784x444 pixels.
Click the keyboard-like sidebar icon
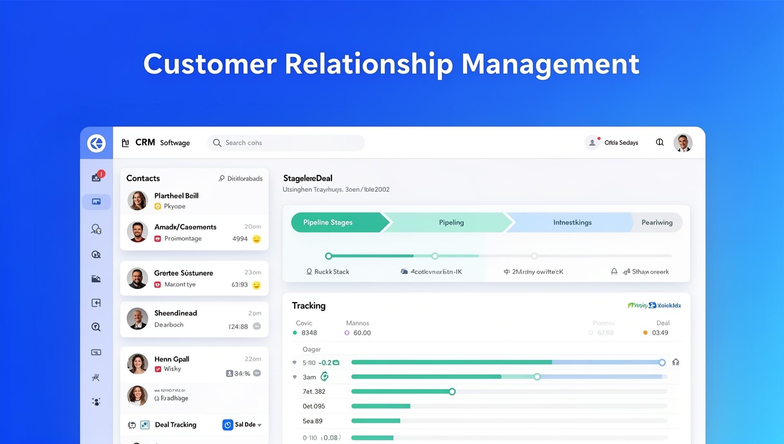click(96, 352)
